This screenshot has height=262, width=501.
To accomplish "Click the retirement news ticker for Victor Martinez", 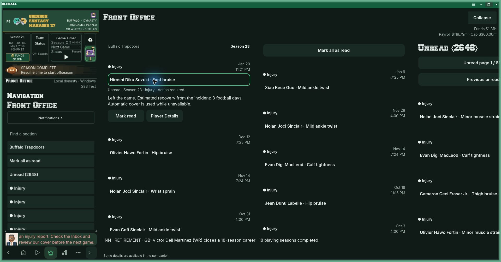I will point(211,240).
